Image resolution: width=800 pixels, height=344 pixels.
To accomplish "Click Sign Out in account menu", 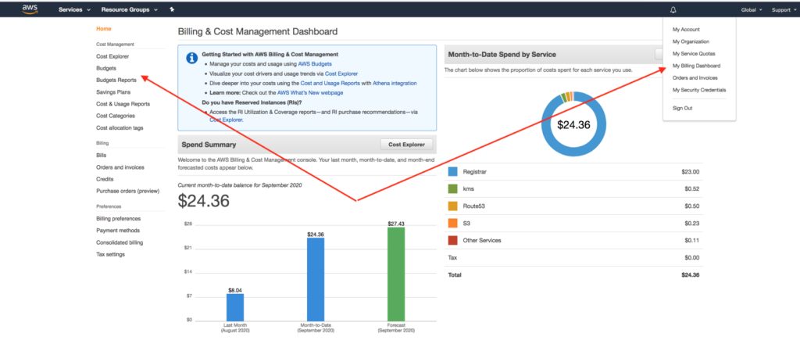I will tap(682, 108).
